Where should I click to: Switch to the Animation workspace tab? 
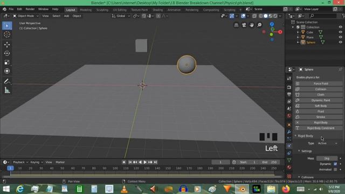click(174, 10)
